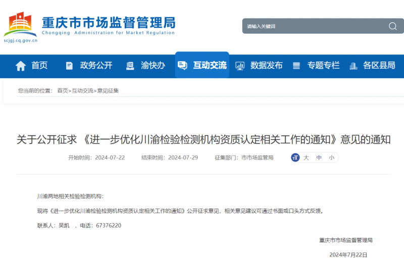
Task: Click the chat bubble icon beside 互动交流
Action: tap(182, 65)
